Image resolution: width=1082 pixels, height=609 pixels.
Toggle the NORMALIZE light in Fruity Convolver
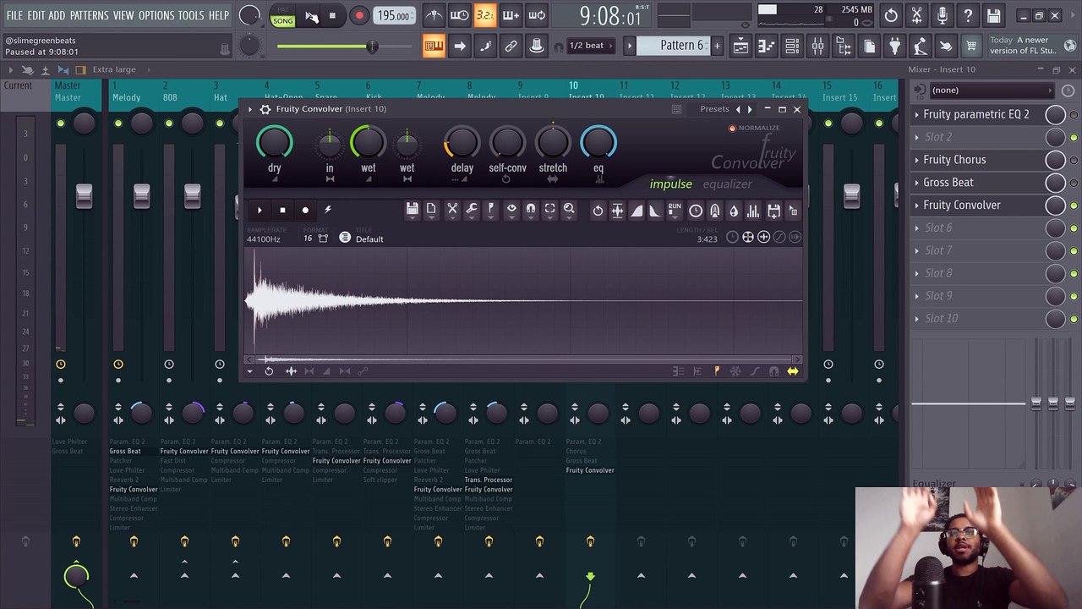(732, 128)
